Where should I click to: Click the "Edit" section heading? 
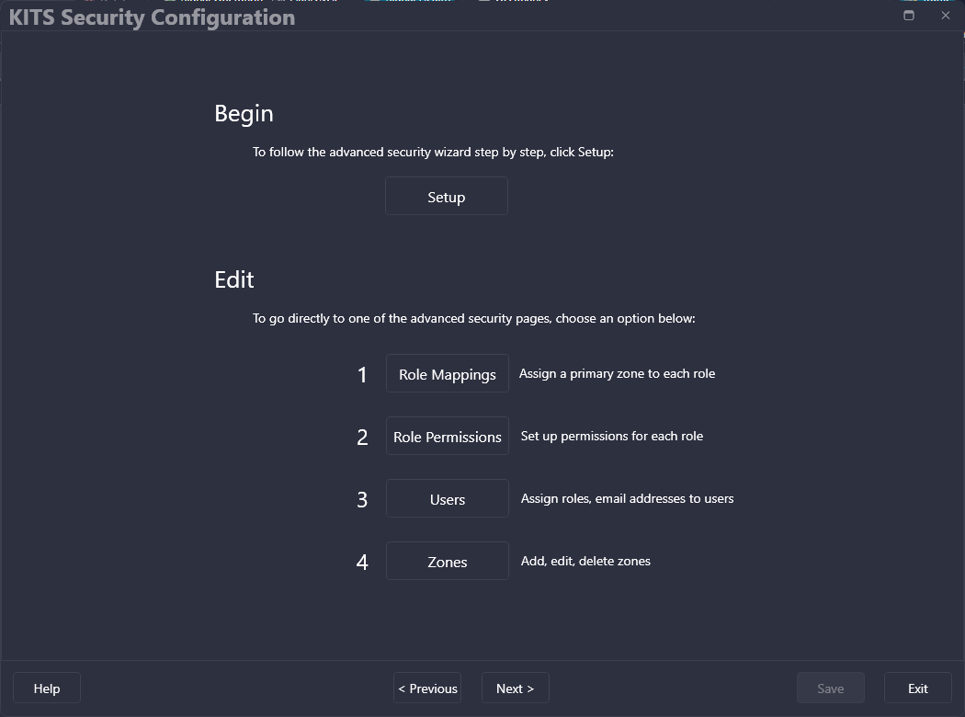234,279
